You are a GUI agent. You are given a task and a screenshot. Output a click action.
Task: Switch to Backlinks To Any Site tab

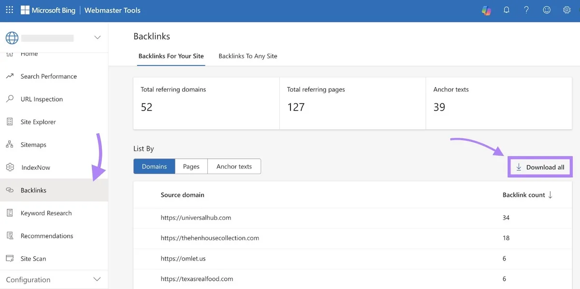(248, 56)
